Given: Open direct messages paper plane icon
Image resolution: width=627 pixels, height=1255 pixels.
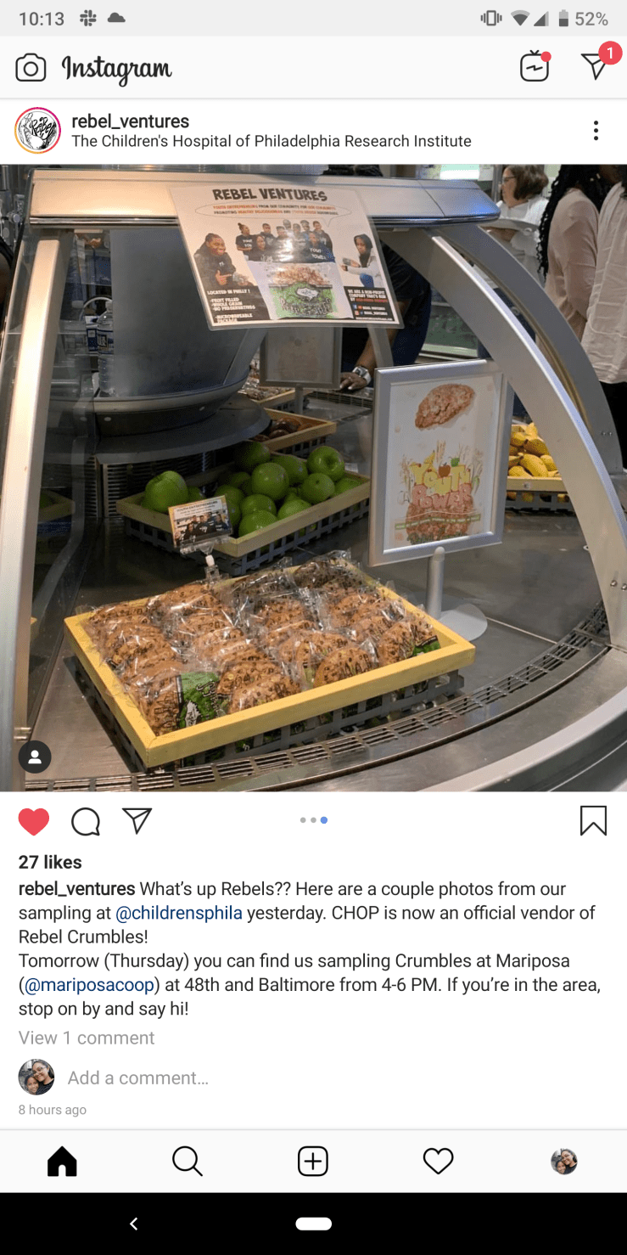Looking at the screenshot, I should pyautogui.click(x=596, y=65).
